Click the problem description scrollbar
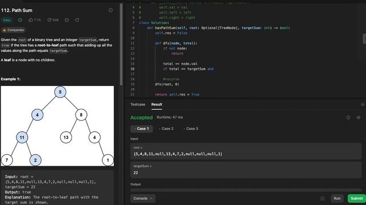The width and height of the screenshot is (366, 205). (121, 44)
